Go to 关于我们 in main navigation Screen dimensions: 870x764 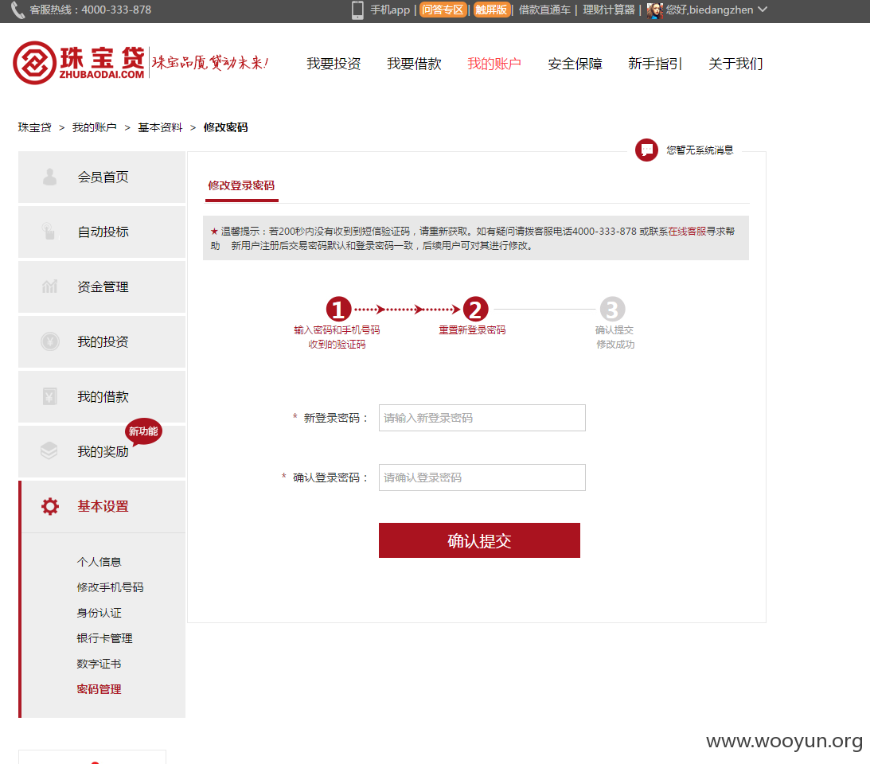(x=735, y=64)
